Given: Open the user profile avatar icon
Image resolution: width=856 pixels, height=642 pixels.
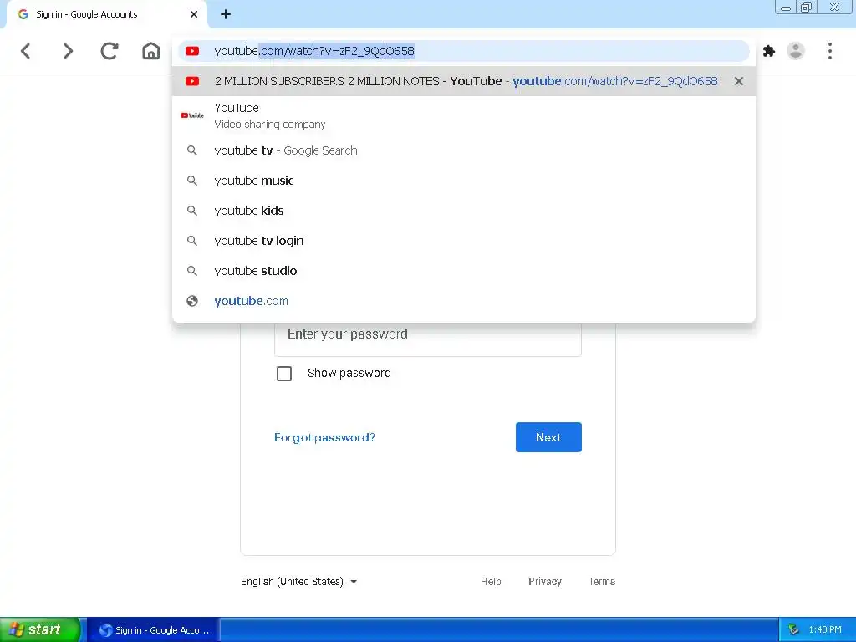Looking at the screenshot, I should coord(796,51).
